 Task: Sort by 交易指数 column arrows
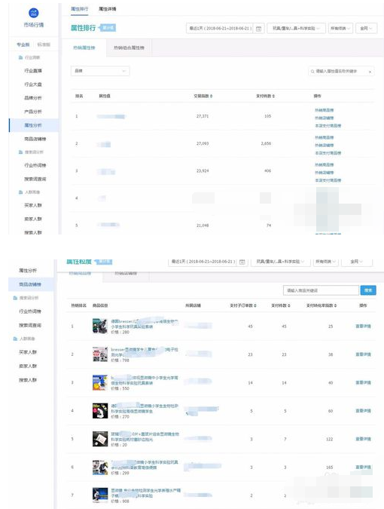tap(212, 96)
